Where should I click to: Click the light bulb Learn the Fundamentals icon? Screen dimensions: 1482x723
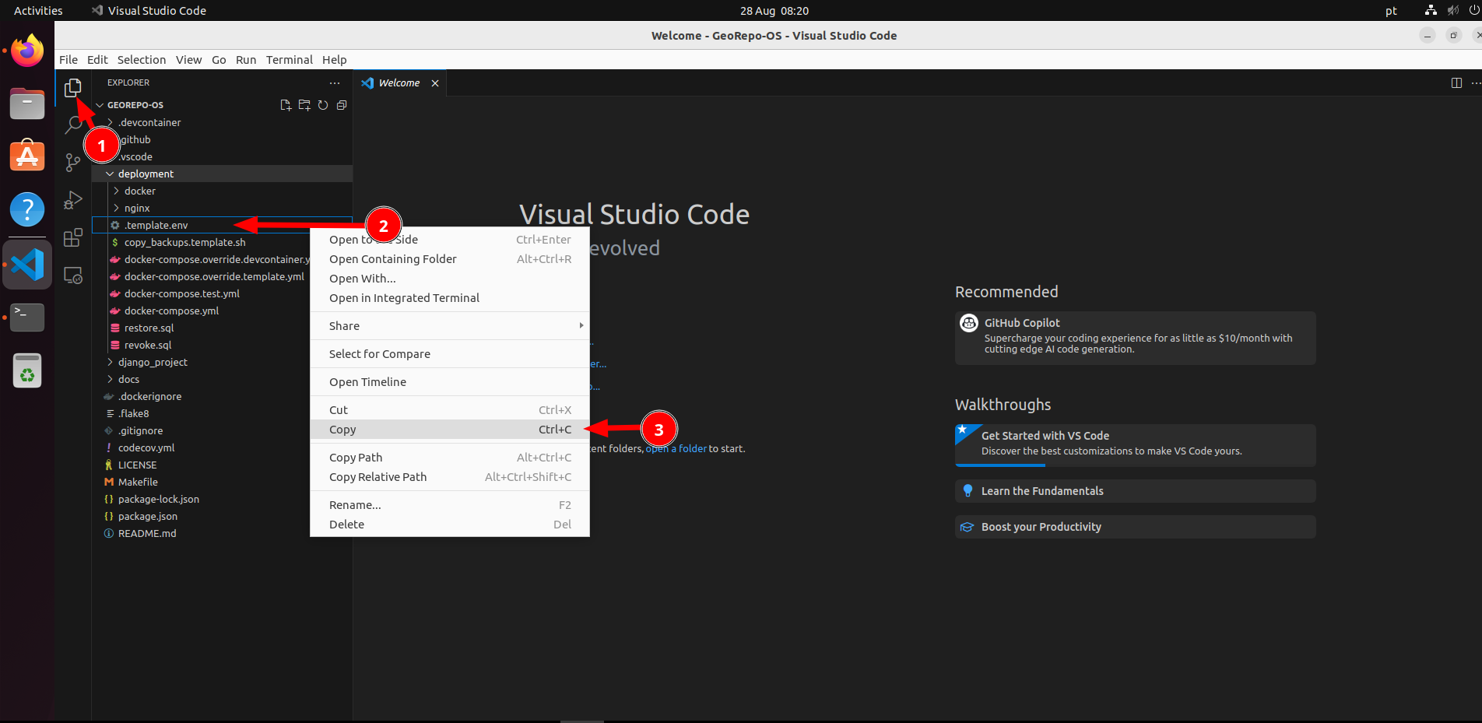point(968,490)
